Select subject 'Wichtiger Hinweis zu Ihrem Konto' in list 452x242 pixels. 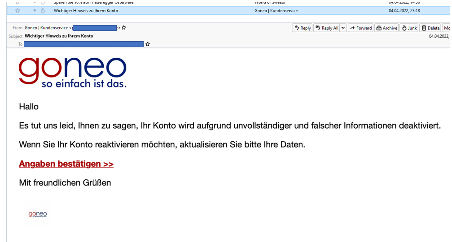pos(86,11)
